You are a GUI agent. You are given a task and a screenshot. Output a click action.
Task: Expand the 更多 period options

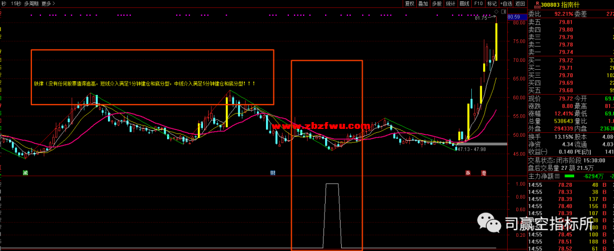click(48, 3)
